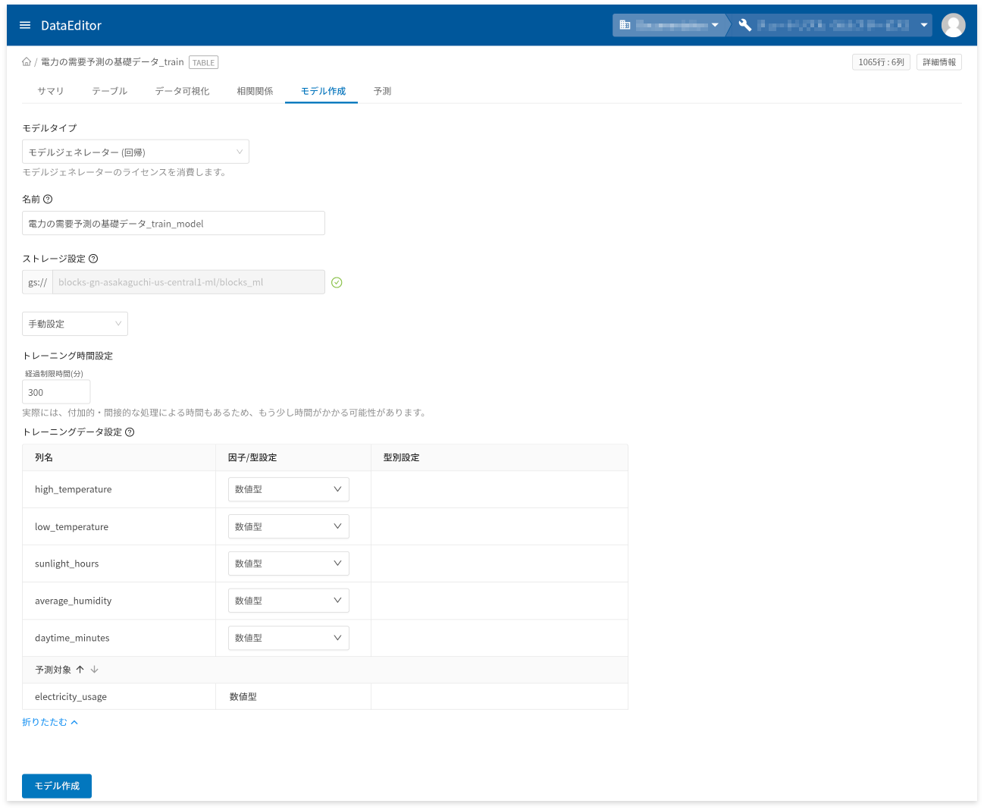984x810 pixels.
Task: Switch to the サマリ tab
Action: coord(51,91)
